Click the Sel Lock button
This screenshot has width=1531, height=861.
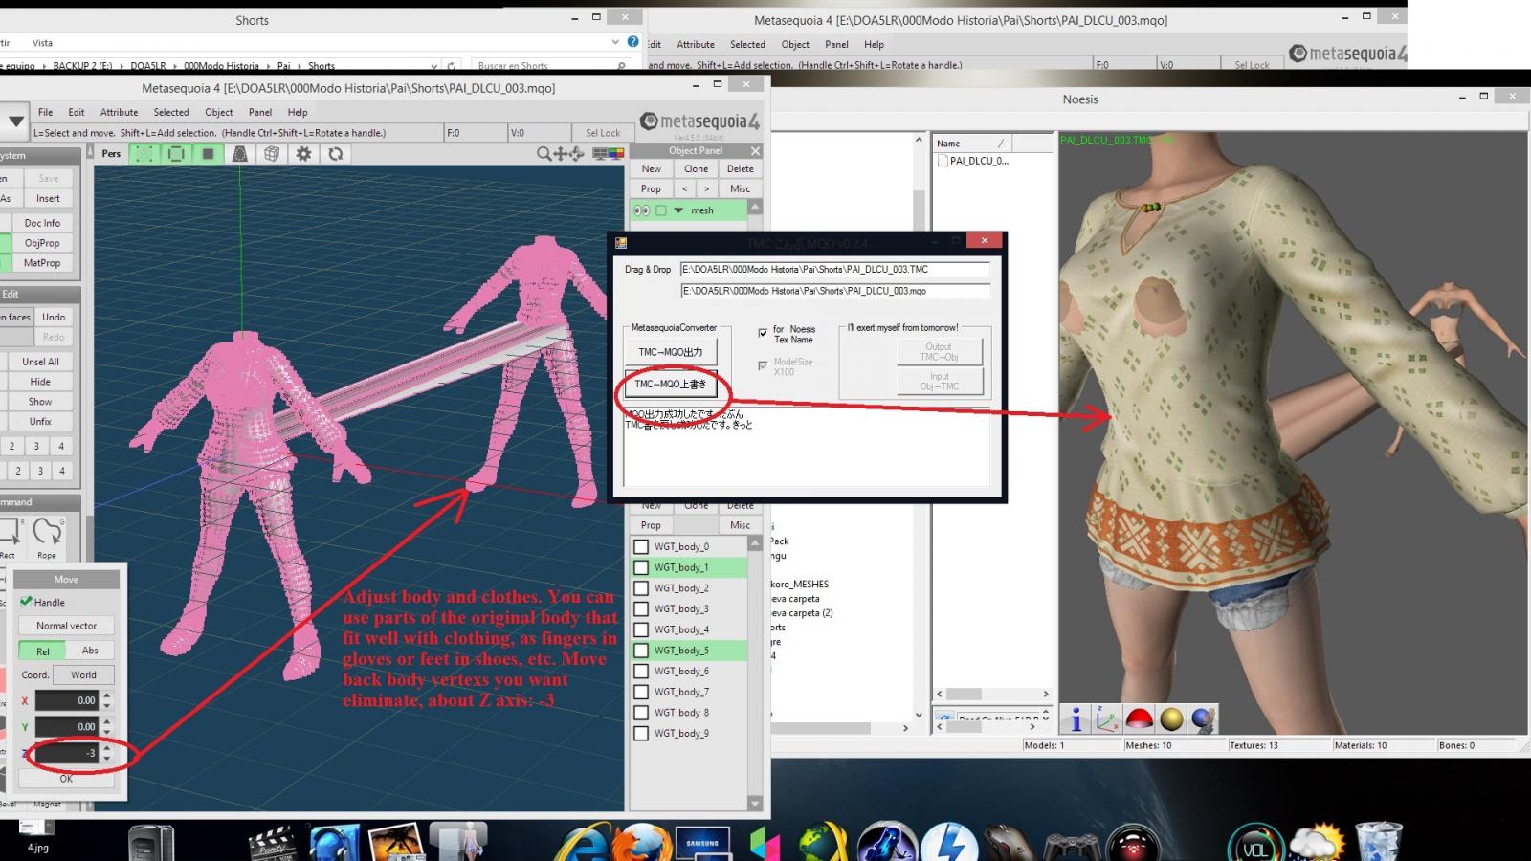click(x=603, y=133)
